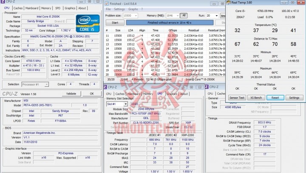
Task: Open the ? help menu in LinX
Action: (142, 9)
